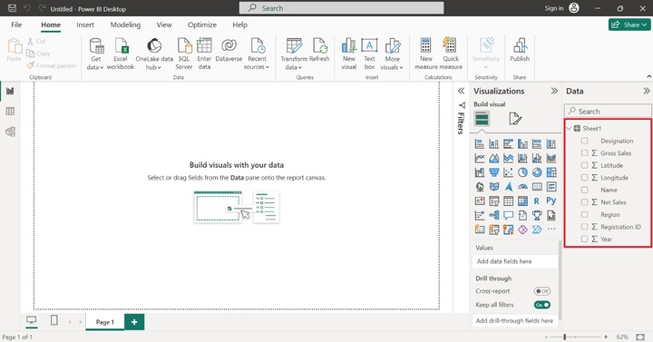
Task: Add a new page with plus button
Action: [134, 322]
